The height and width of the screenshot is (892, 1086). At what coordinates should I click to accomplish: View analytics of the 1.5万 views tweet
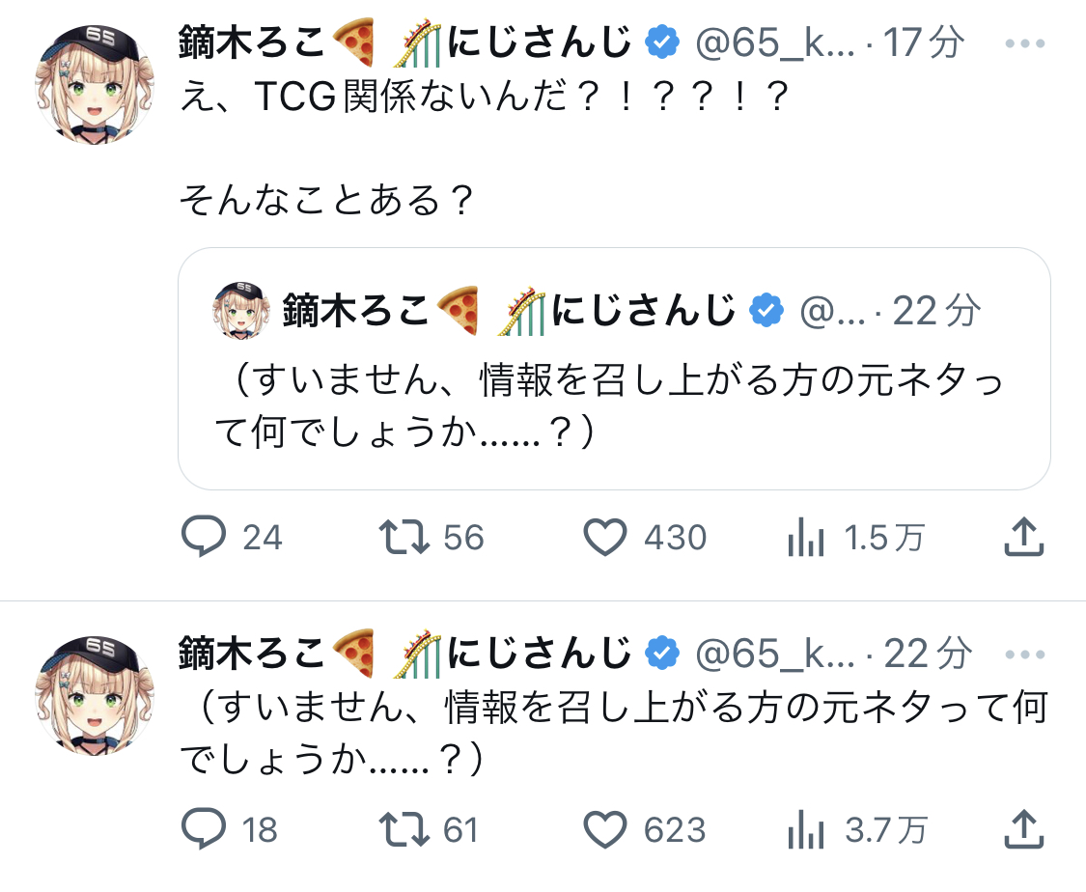point(806,539)
